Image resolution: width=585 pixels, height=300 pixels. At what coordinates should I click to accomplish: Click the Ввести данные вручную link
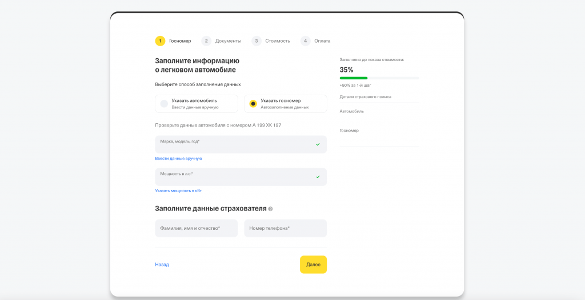178,159
